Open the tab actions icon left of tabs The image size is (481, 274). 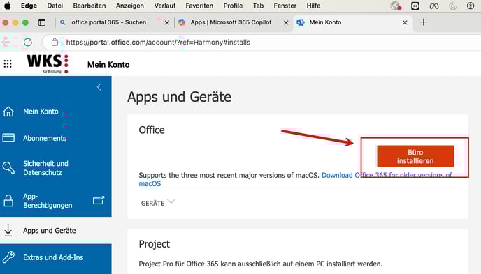click(x=42, y=22)
